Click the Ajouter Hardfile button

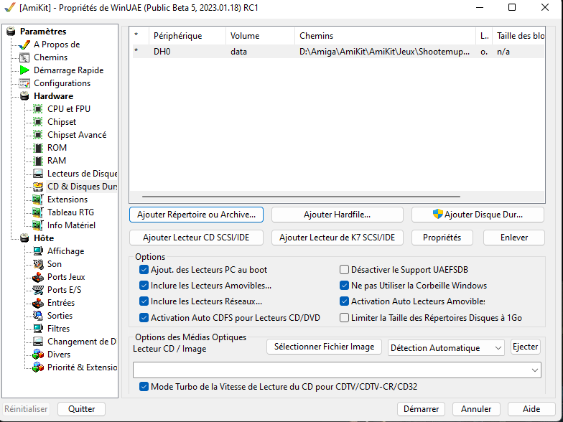[338, 215]
